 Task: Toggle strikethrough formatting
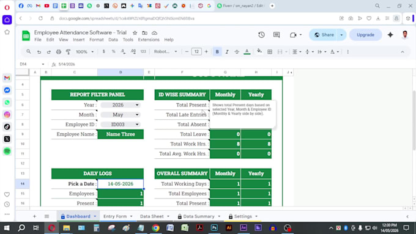pos(237,52)
